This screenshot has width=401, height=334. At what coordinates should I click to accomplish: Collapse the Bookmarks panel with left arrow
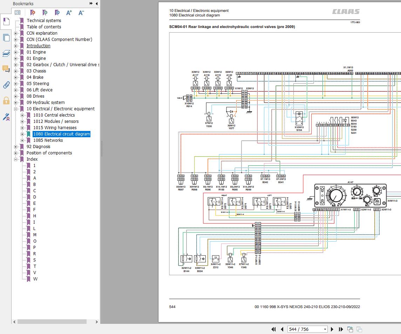tap(96, 4)
